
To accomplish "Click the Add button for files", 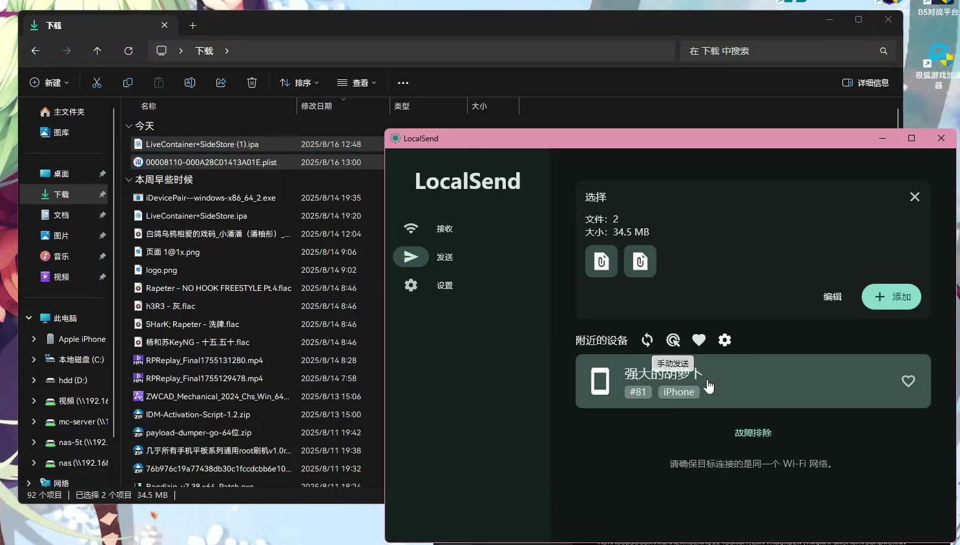I will (x=891, y=297).
